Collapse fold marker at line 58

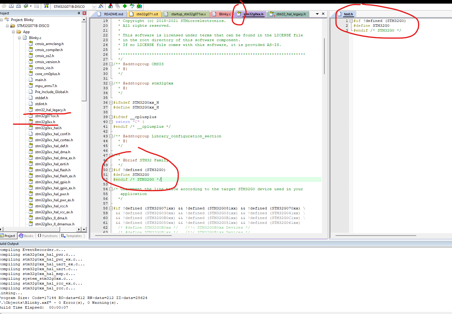[x=111, y=208]
